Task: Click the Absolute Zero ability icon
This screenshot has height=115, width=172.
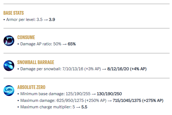Action: click(9, 91)
